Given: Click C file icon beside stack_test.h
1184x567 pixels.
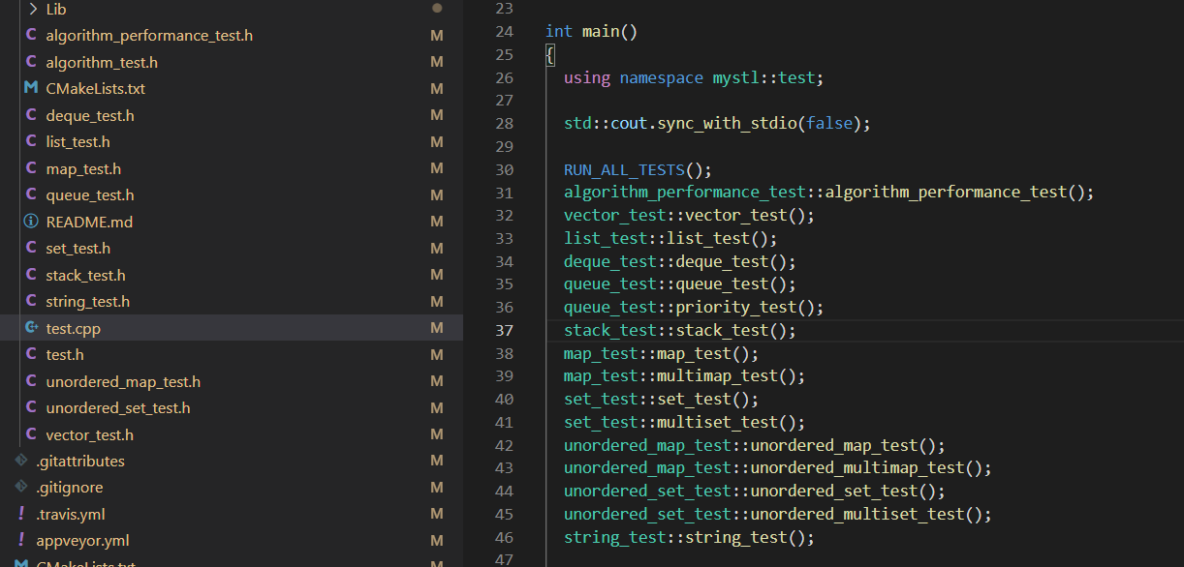Looking at the screenshot, I should 31,275.
